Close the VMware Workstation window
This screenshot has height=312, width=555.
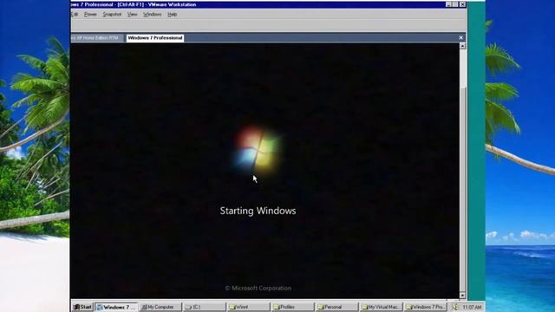point(462,4)
